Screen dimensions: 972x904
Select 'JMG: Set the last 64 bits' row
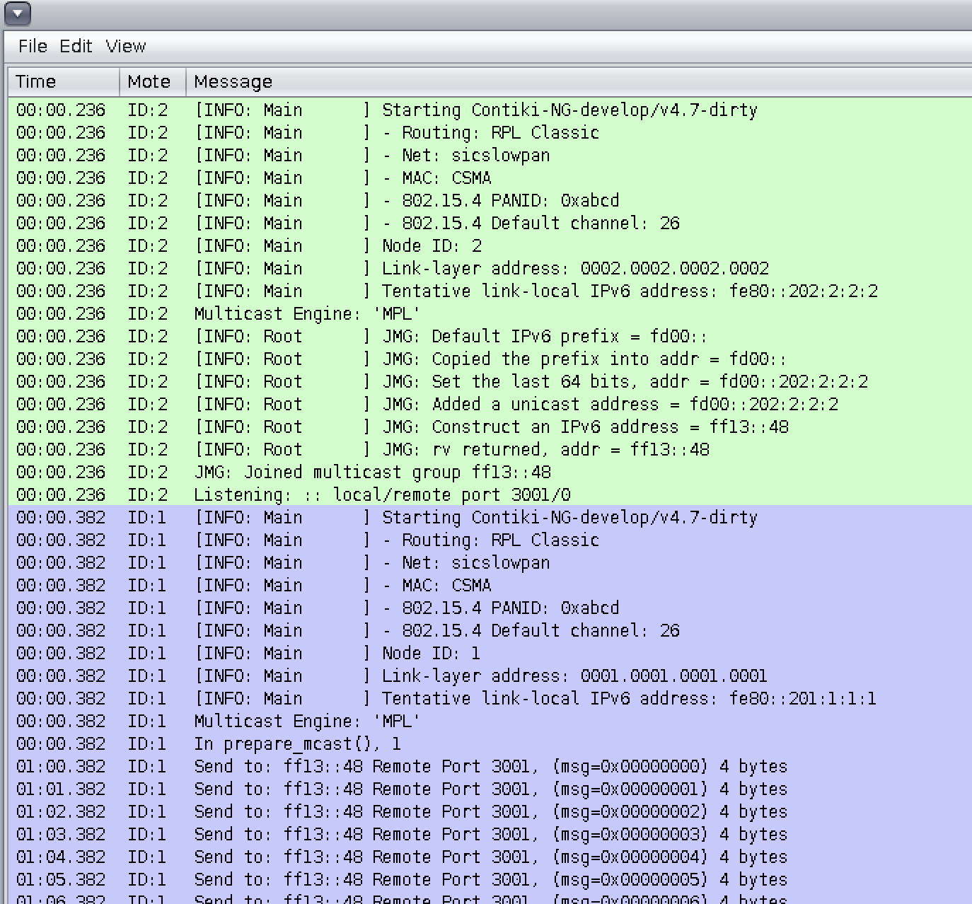pos(490,381)
